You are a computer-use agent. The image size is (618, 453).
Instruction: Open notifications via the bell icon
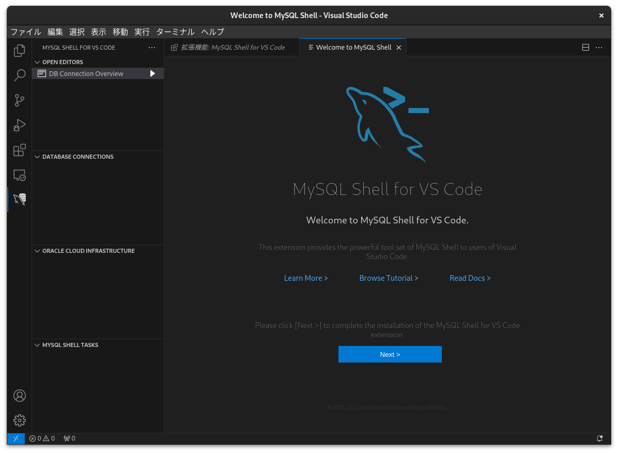[x=599, y=438]
